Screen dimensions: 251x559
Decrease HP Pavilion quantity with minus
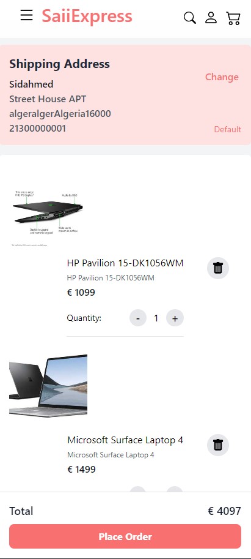coord(138,318)
